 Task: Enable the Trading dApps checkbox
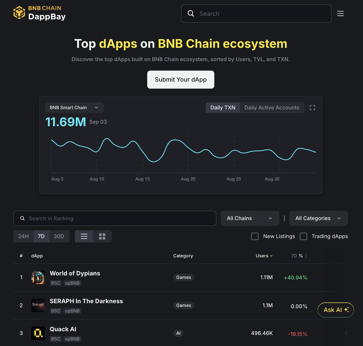coord(303,236)
